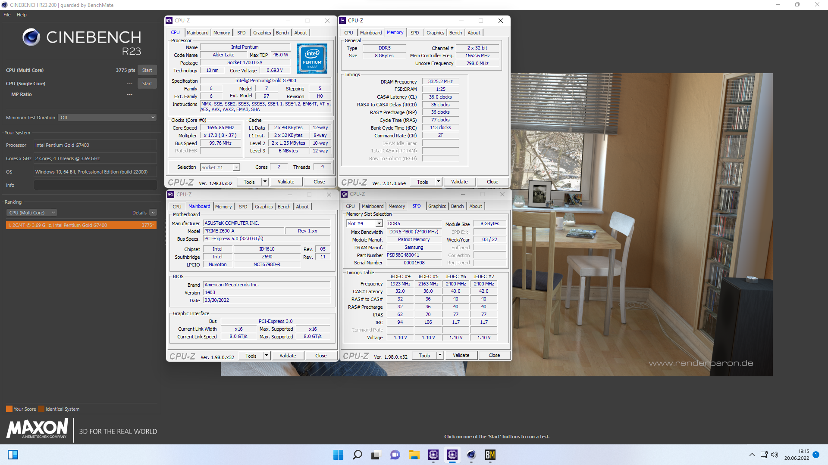The image size is (828, 465).
Task: Click the Intel Pentium logo image
Action: [x=312, y=59]
